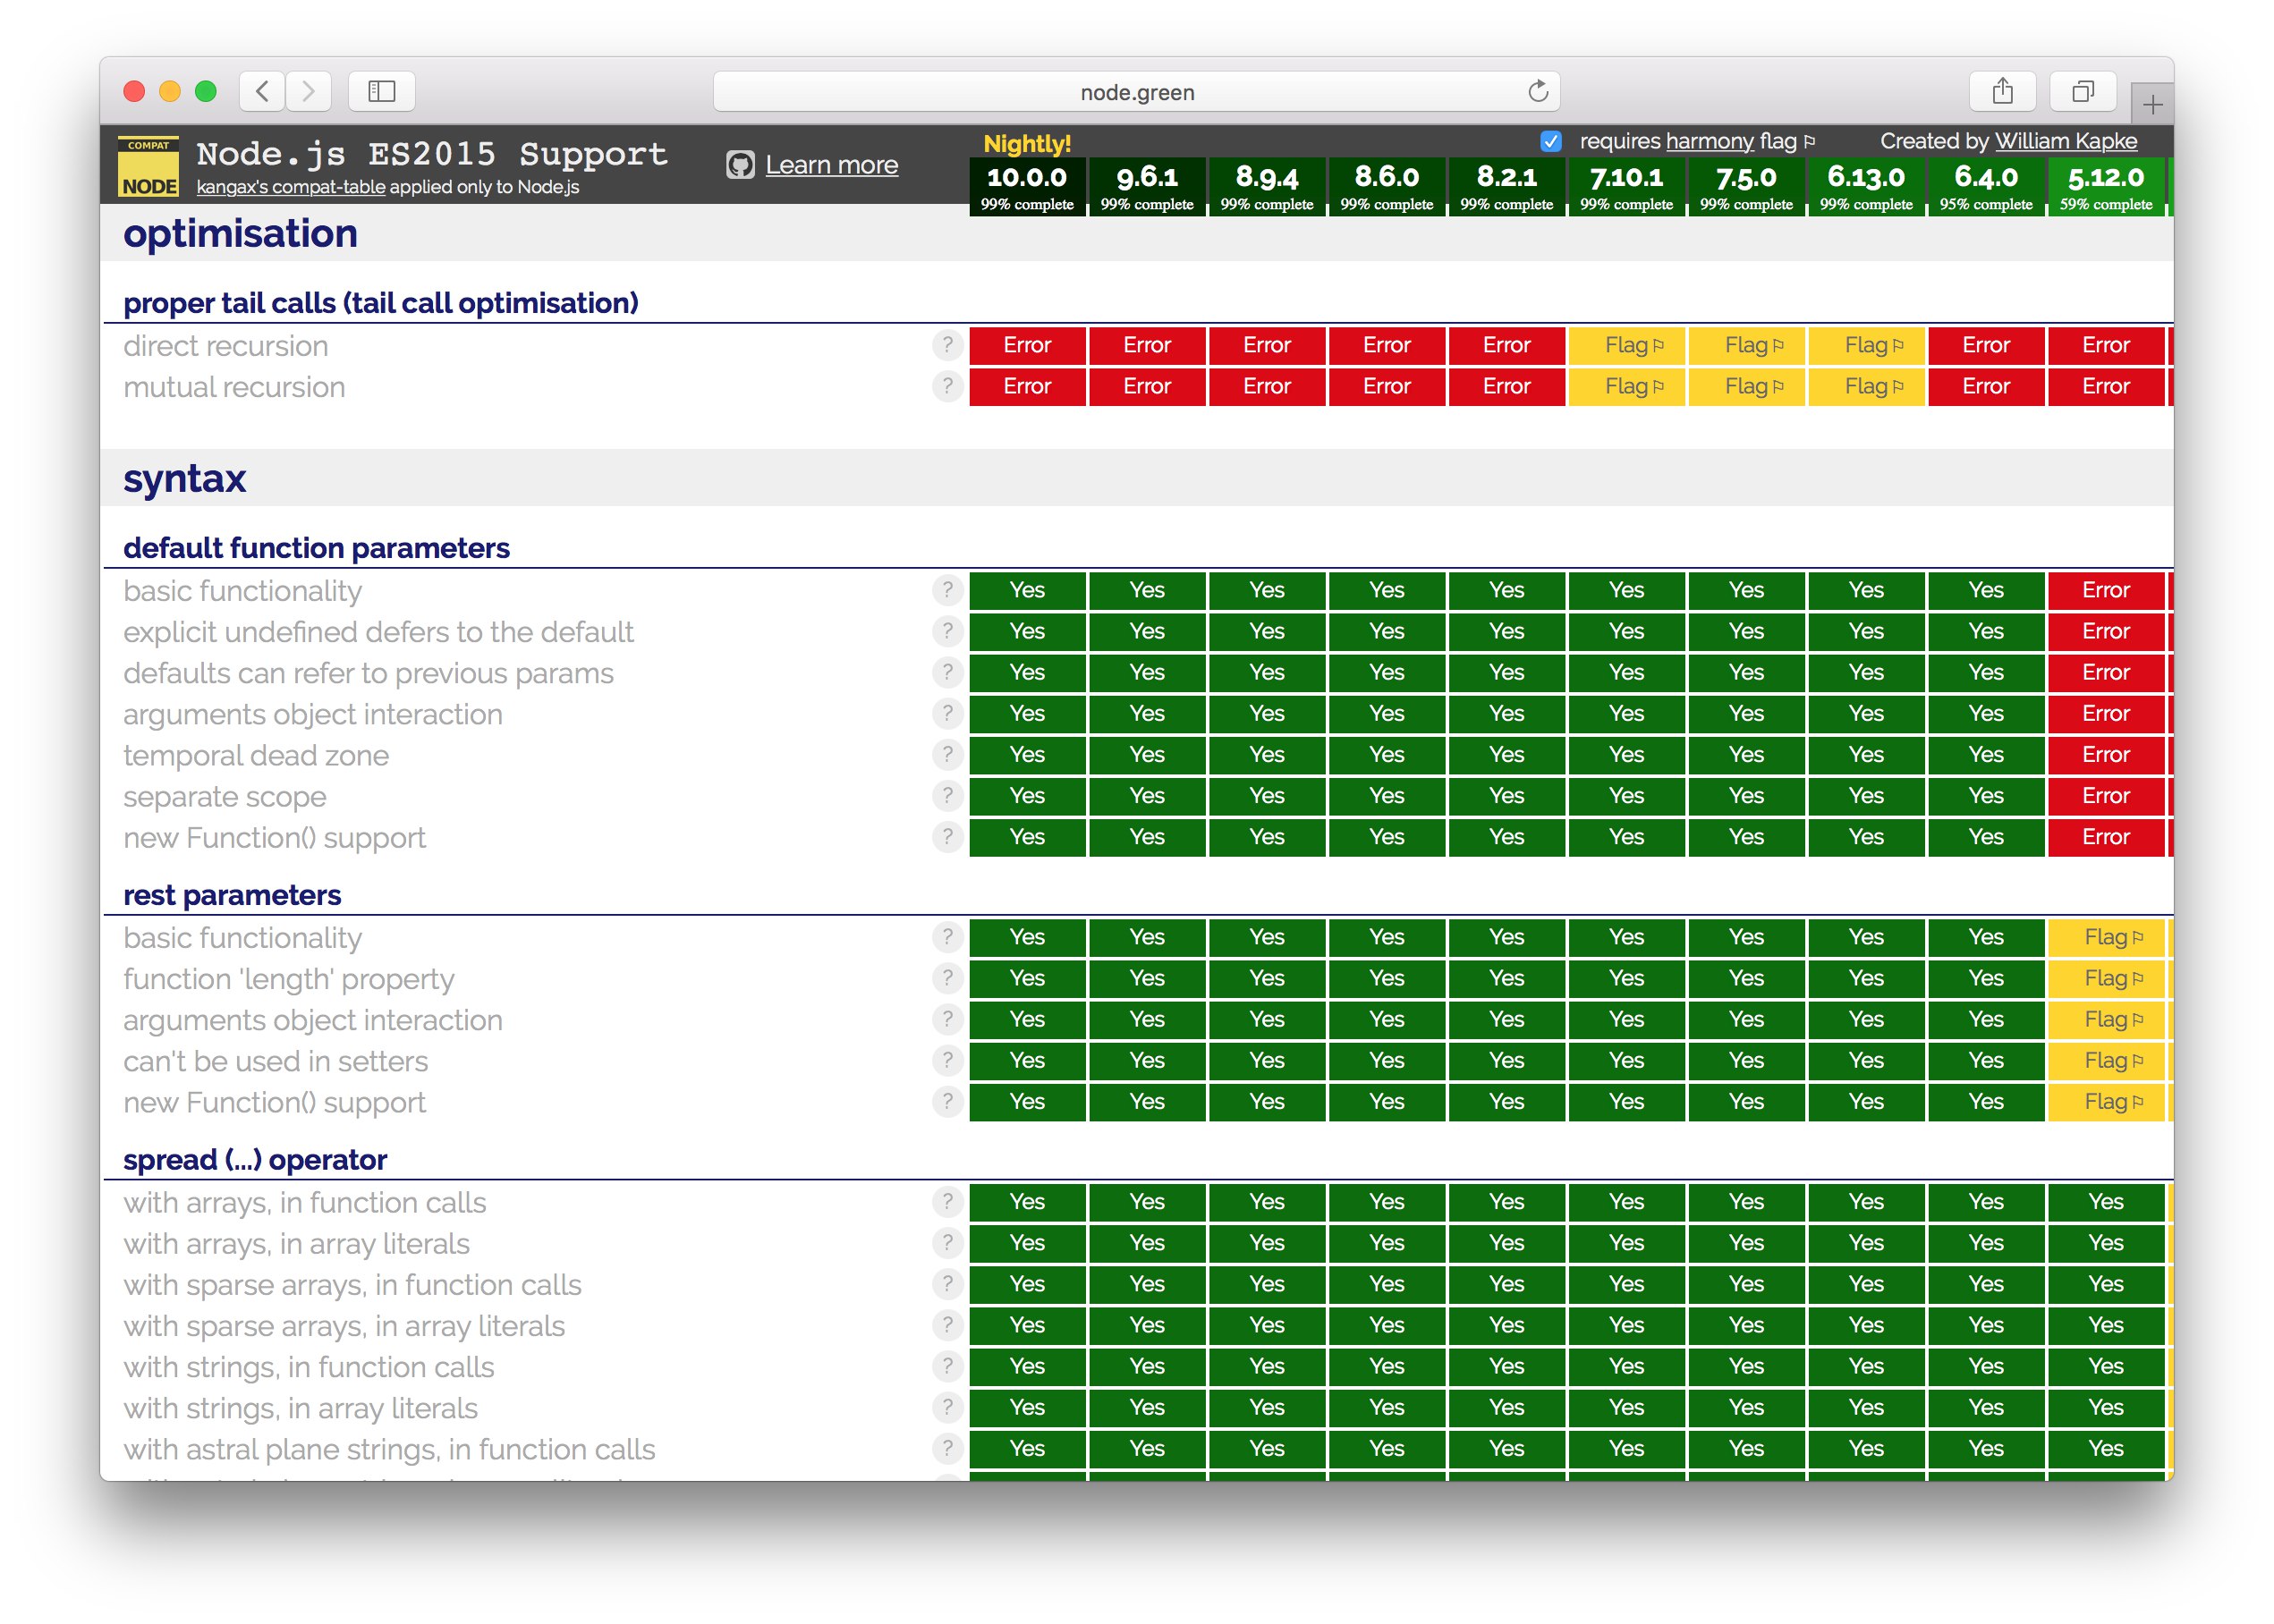Open help for strings in function calls row
Viewport: 2274px width, 1624px height.
pos(946,1366)
